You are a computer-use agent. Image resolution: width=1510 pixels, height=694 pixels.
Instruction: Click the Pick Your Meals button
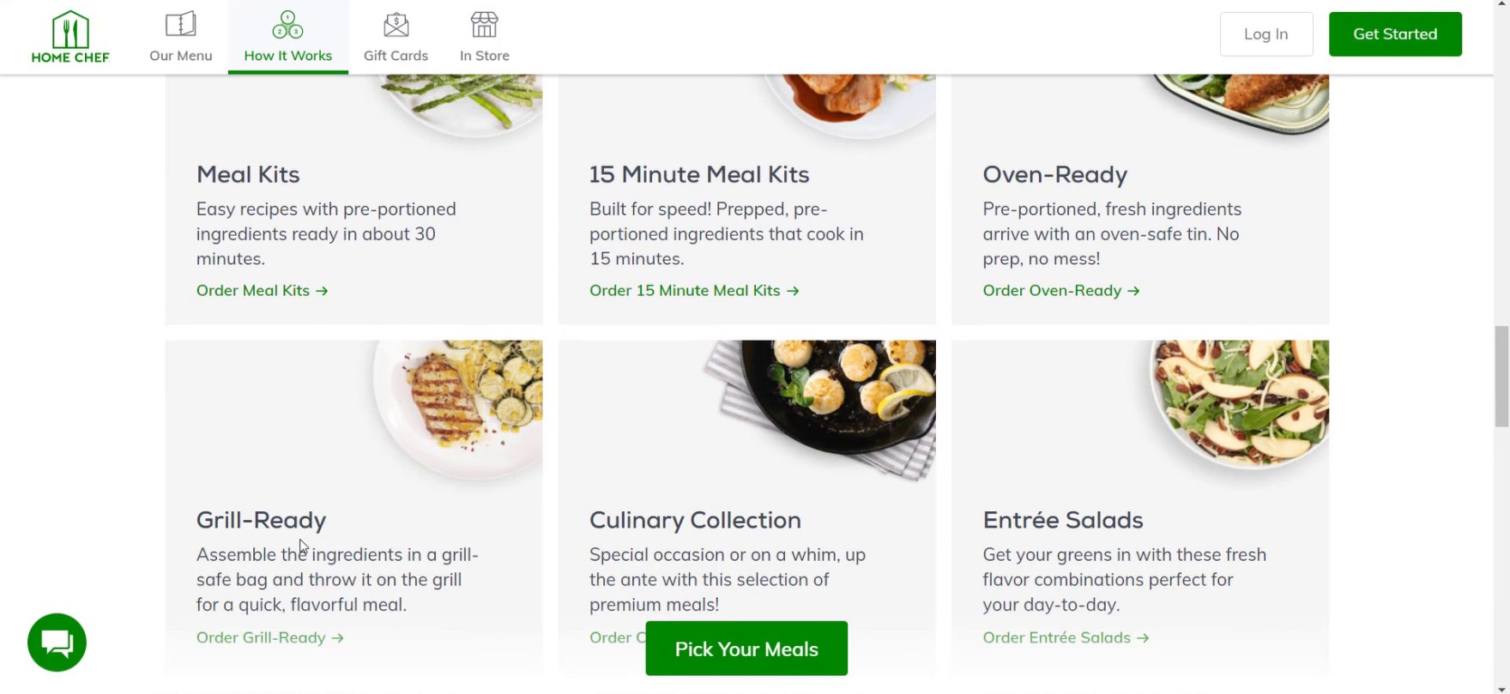[x=746, y=649]
